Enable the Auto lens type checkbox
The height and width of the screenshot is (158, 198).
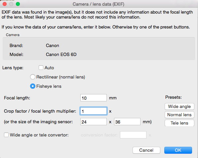click(41, 68)
